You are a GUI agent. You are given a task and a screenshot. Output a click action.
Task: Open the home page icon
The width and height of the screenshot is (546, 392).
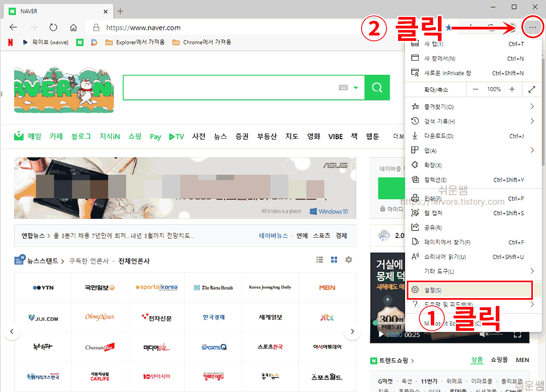point(73,27)
